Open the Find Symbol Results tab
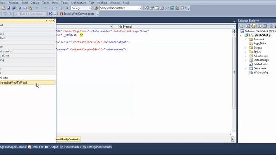The width and height of the screenshot is (276, 155). (97, 147)
